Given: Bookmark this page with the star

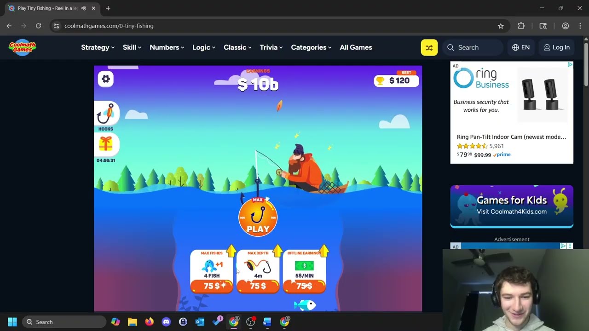Looking at the screenshot, I should pyautogui.click(x=501, y=26).
